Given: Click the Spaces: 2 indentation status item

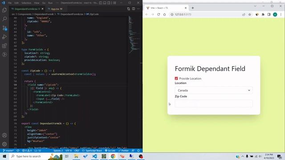Looking at the screenshot, I should [58, 151].
